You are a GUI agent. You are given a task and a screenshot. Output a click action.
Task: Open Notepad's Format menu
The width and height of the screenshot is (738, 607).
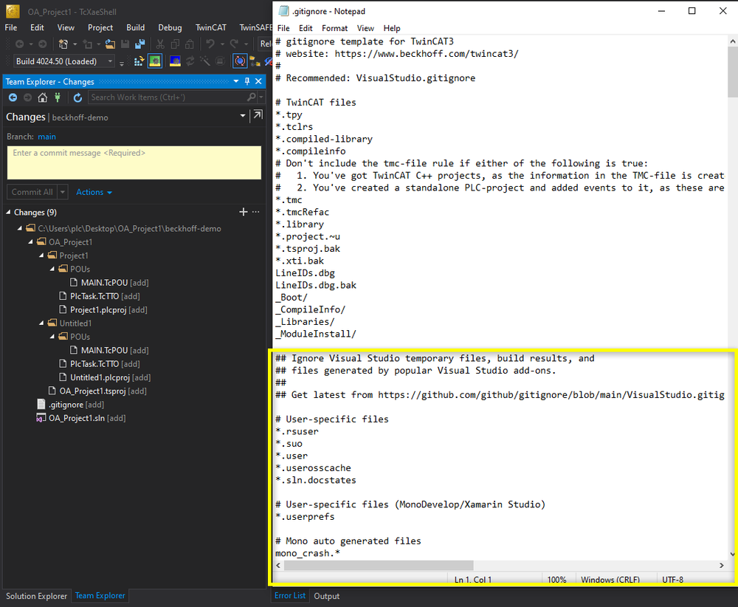coord(334,28)
